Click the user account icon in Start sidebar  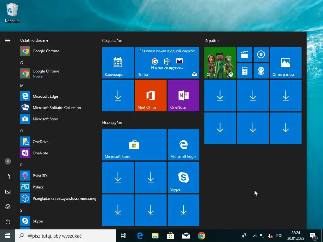pyautogui.click(x=8, y=161)
